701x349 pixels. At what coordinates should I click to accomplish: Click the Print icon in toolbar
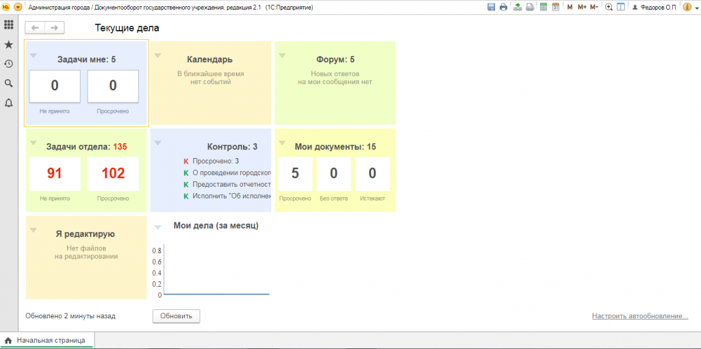click(x=503, y=7)
